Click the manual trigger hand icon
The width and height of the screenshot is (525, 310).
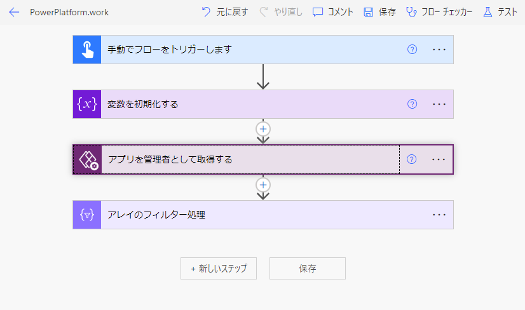click(x=87, y=50)
